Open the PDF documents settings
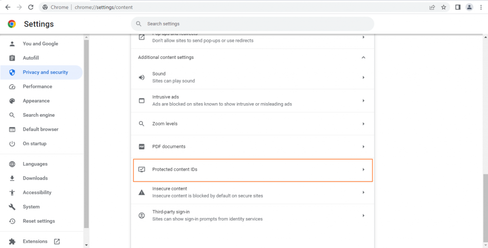488x248 pixels. point(253,147)
